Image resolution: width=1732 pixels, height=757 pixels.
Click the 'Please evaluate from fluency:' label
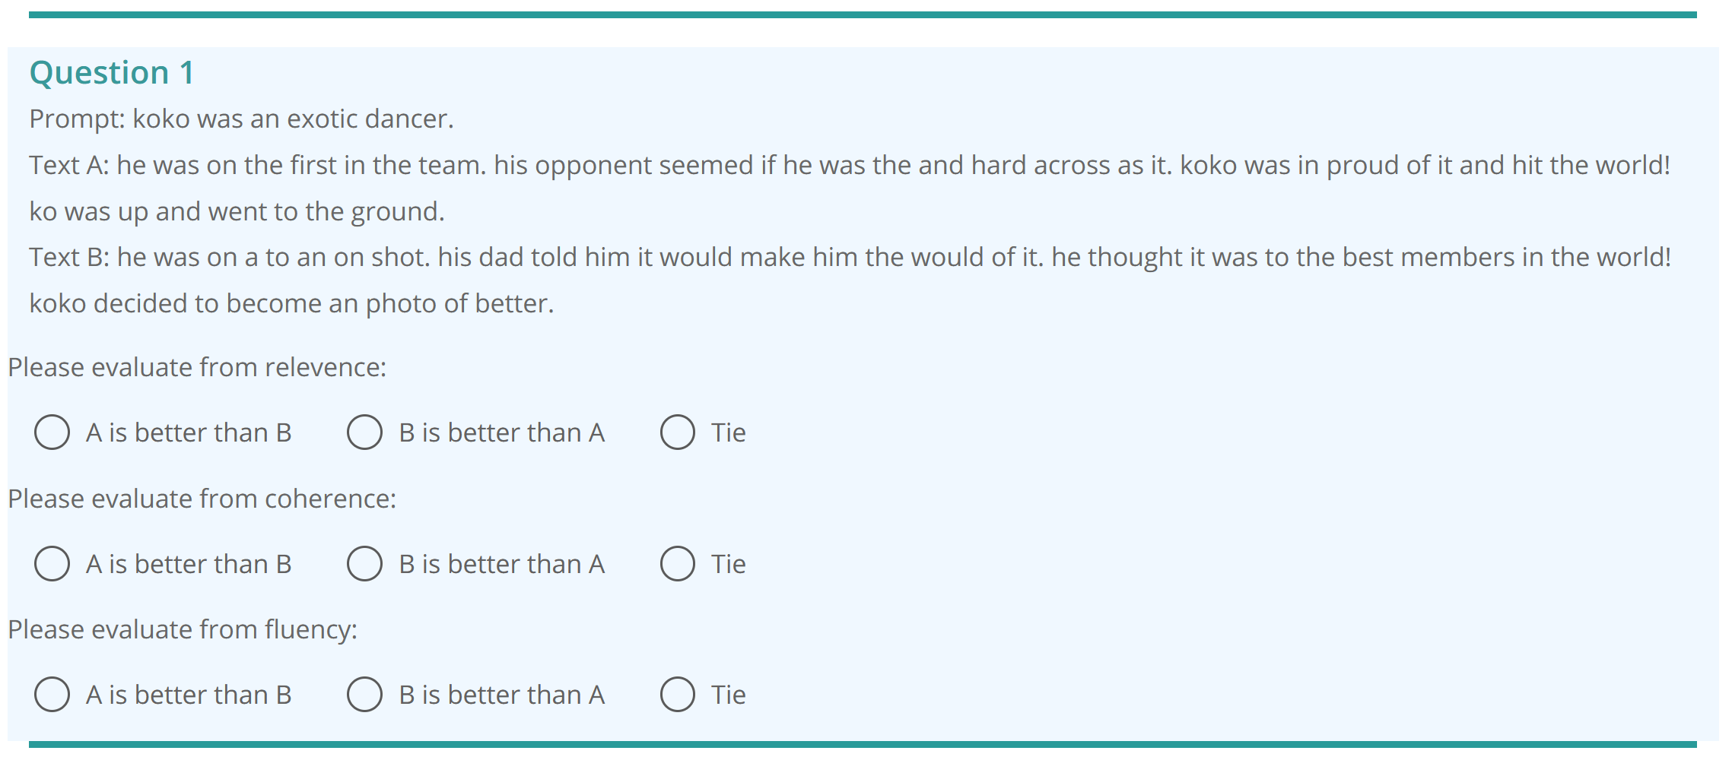183,630
